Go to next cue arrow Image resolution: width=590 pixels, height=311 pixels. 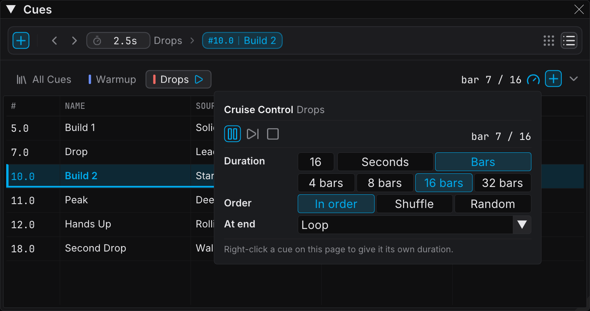74,40
